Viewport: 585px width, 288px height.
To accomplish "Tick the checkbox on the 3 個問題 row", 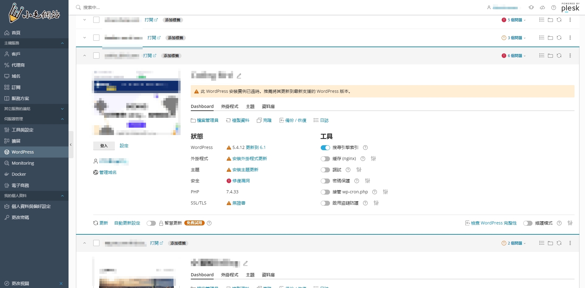I will (x=96, y=38).
